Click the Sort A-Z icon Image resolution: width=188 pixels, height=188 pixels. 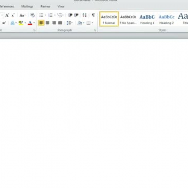pos(85,15)
